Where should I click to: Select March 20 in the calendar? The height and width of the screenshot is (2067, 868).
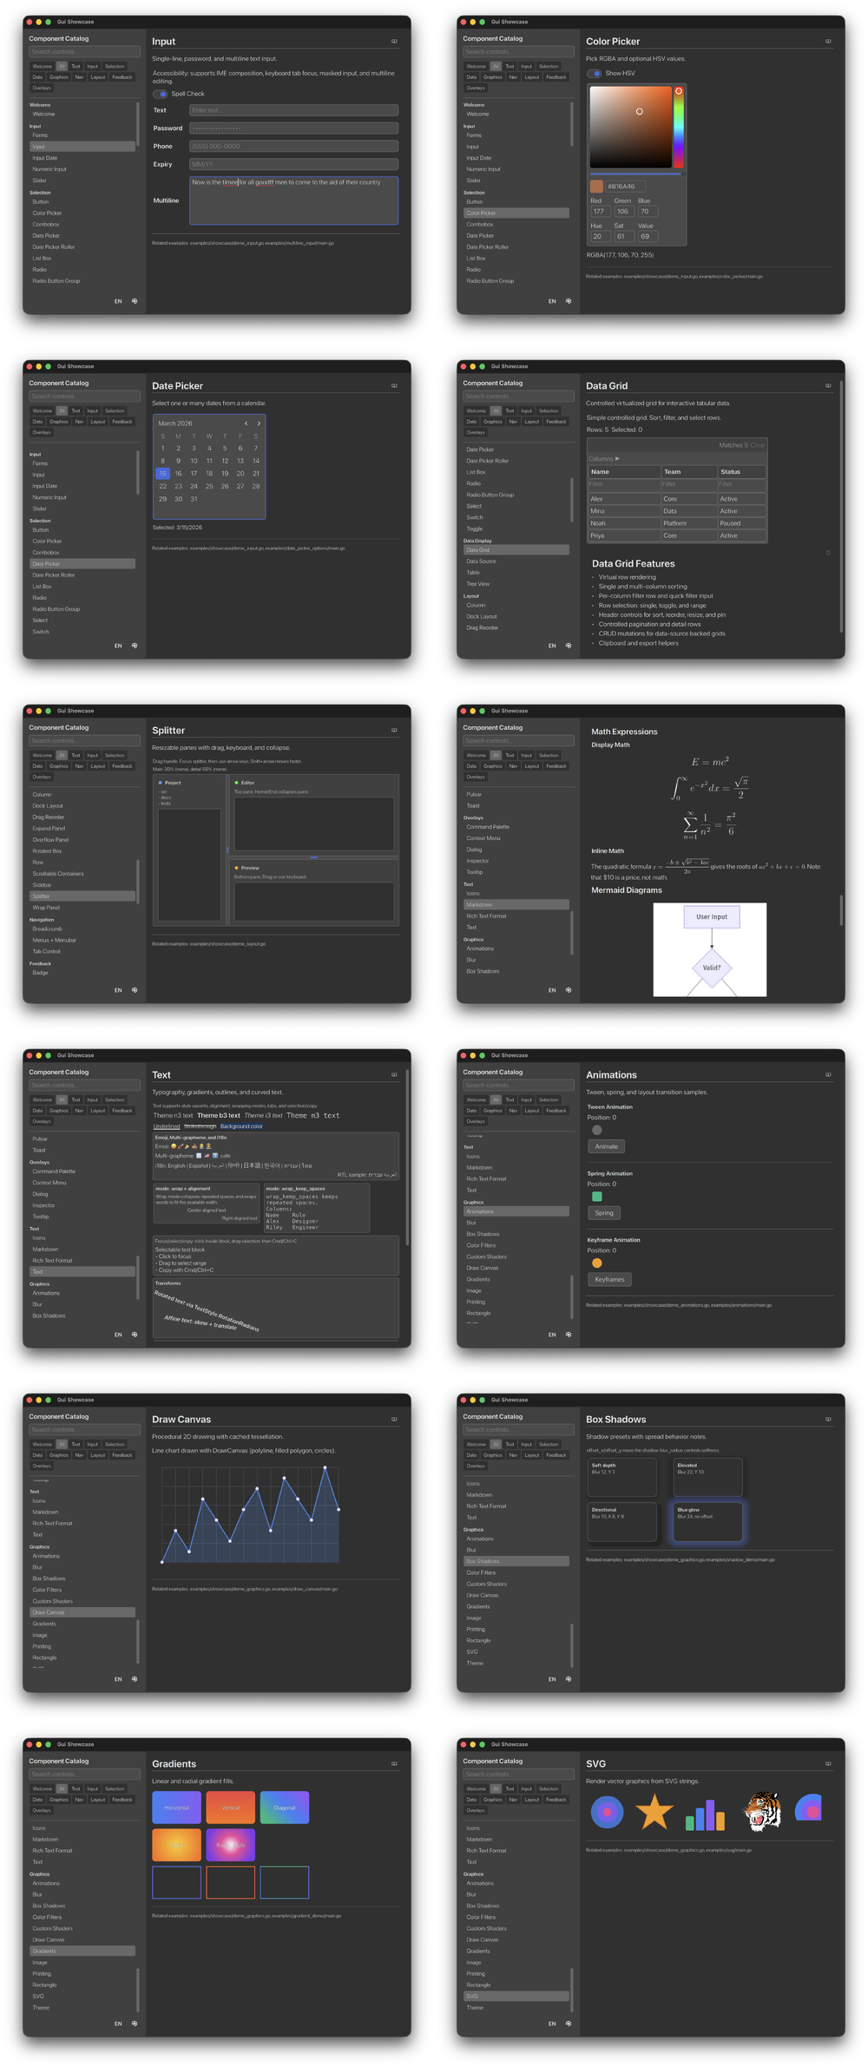coord(240,474)
